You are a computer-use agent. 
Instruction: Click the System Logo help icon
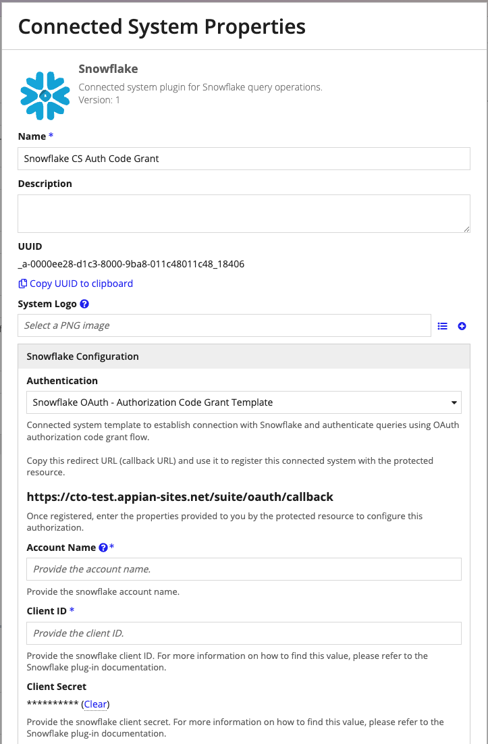tap(84, 304)
